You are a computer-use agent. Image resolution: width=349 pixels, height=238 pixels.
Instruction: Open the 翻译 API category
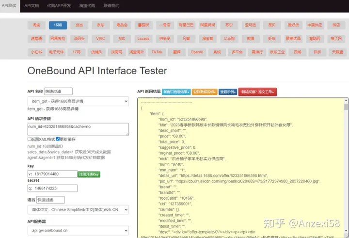177,52
